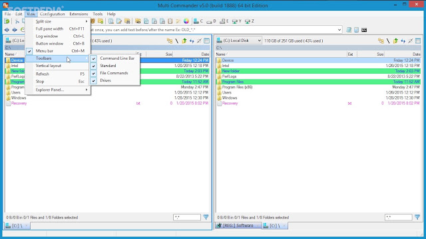Expand the Split size submenu
This screenshot has height=239, width=426.
click(x=58, y=21)
